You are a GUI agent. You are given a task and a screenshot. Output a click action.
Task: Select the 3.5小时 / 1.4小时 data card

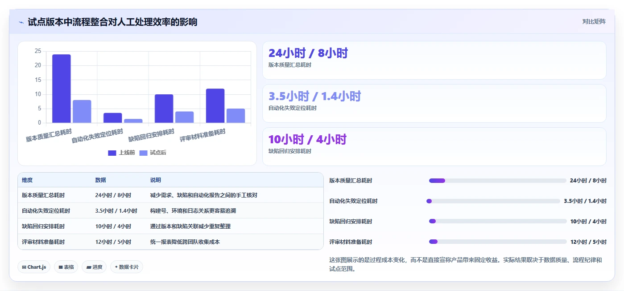(434, 104)
